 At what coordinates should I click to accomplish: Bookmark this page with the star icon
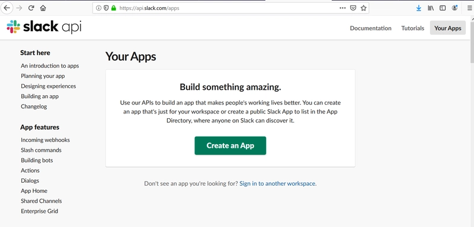pos(363,8)
